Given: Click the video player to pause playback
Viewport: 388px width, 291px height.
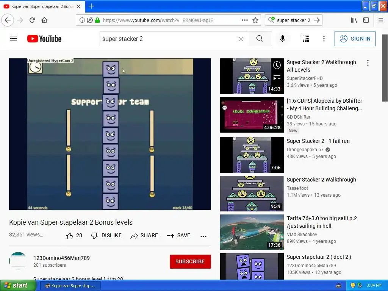Looking at the screenshot, I should tap(110, 134).
